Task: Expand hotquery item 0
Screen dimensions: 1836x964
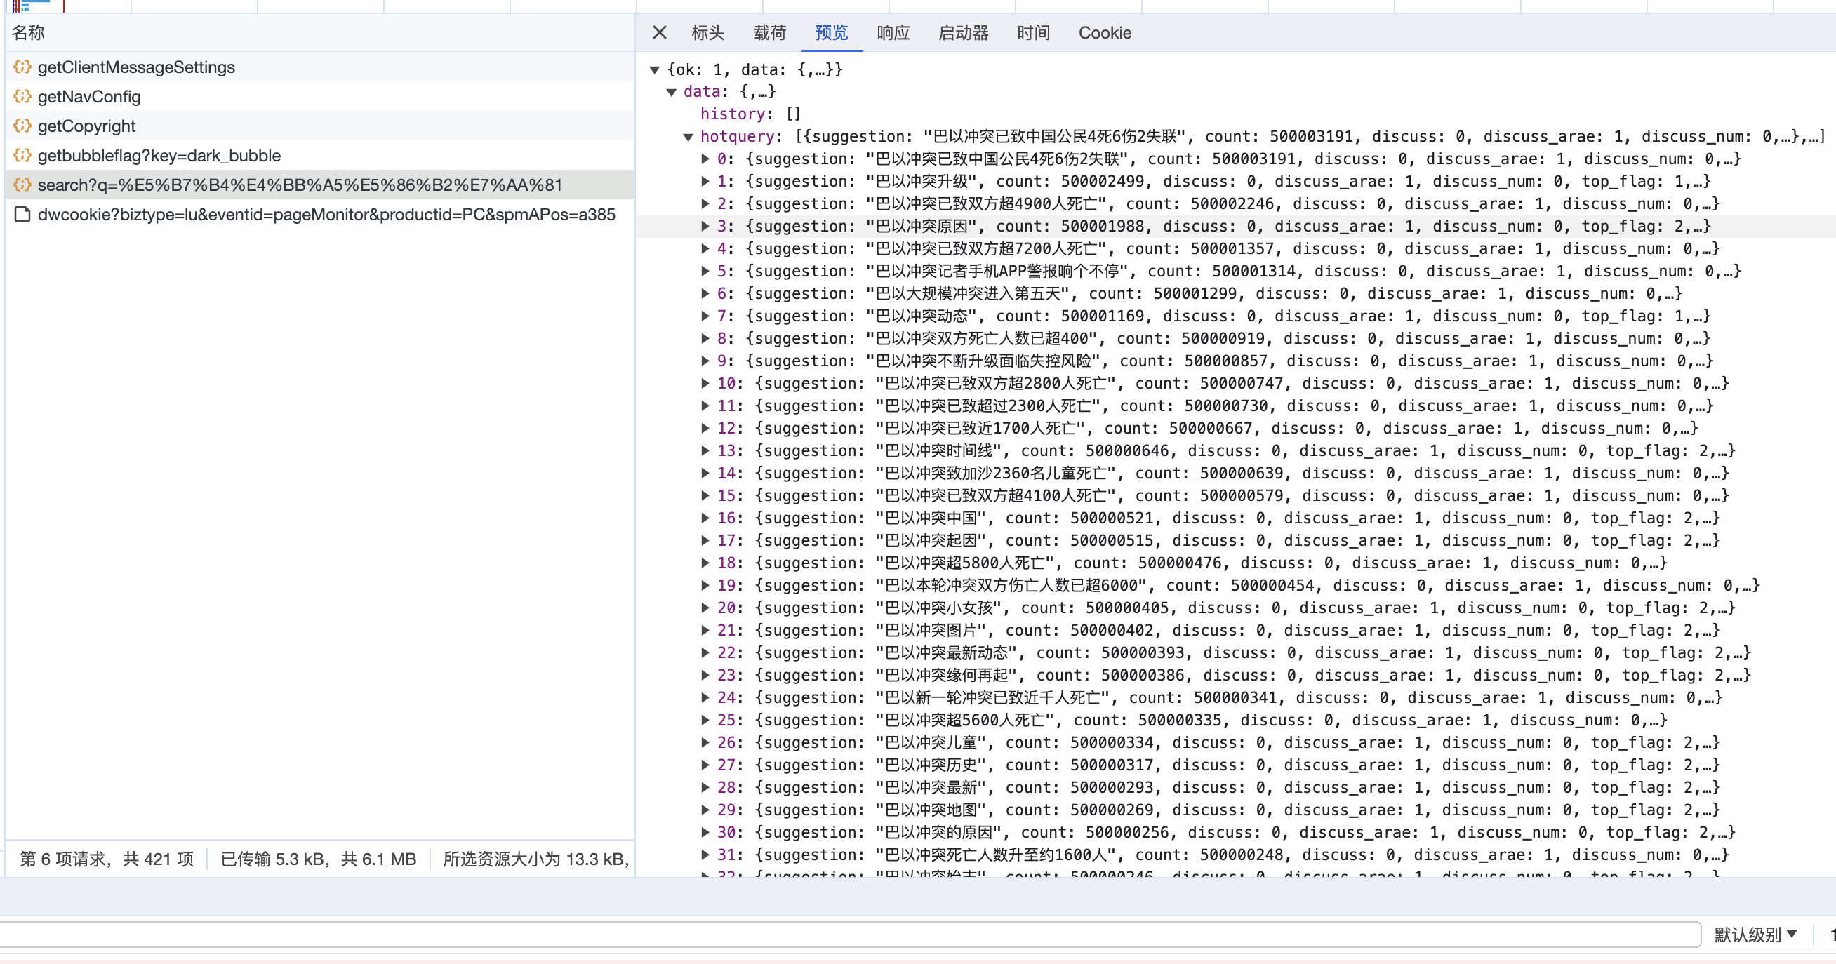Action: click(x=705, y=159)
